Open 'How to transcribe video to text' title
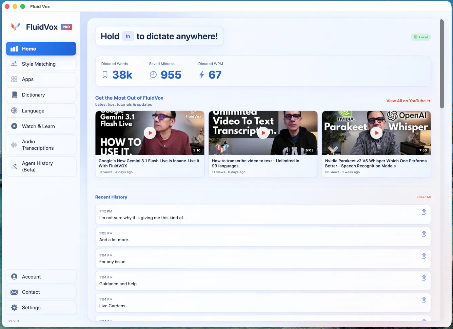 point(255,163)
